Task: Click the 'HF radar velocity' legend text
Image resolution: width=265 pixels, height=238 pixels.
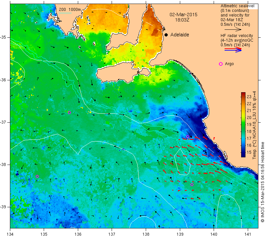Action: tap(237, 36)
